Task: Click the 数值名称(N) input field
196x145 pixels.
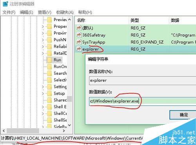Action: click(142, 81)
